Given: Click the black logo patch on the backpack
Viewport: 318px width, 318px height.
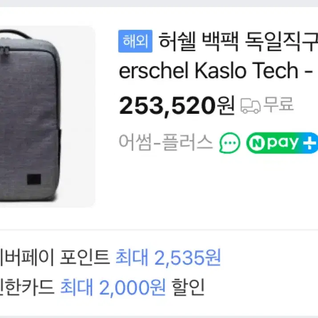Looking at the screenshot, I should 34,179.
